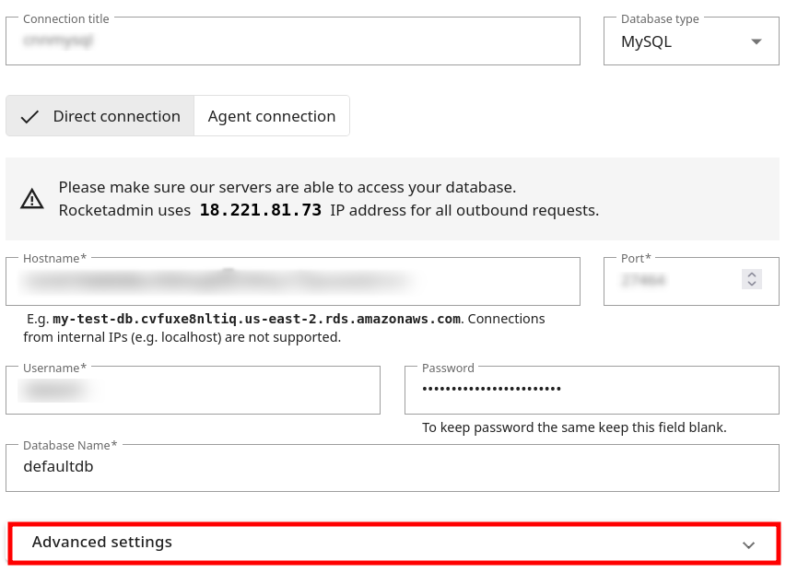Click the Password field
Viewport: 786px width, 573px height.
(x=591, y=390)
